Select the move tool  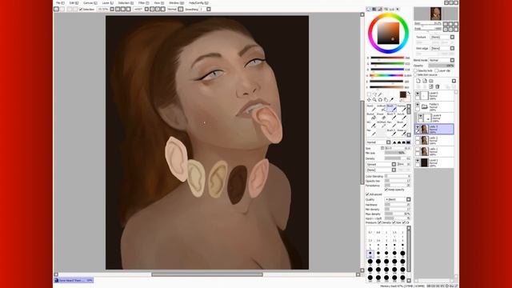pos(369,99)
